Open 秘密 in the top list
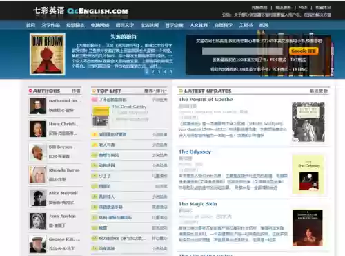Image resolution: width=345 pixels, height=256 pixels. coord(103,228)
